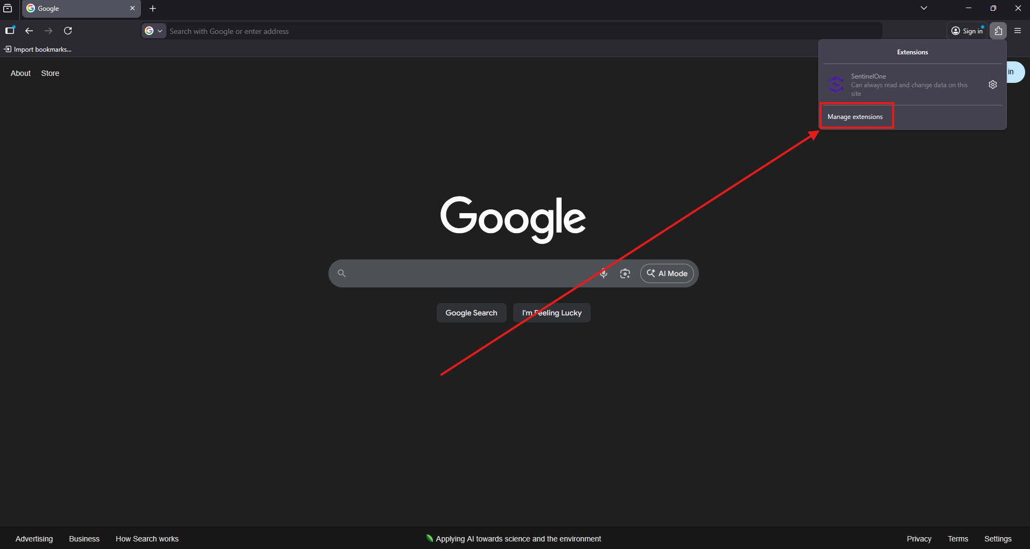Open the Advertising footer link
Screen dimensions: 1030x549
[34, 539]
